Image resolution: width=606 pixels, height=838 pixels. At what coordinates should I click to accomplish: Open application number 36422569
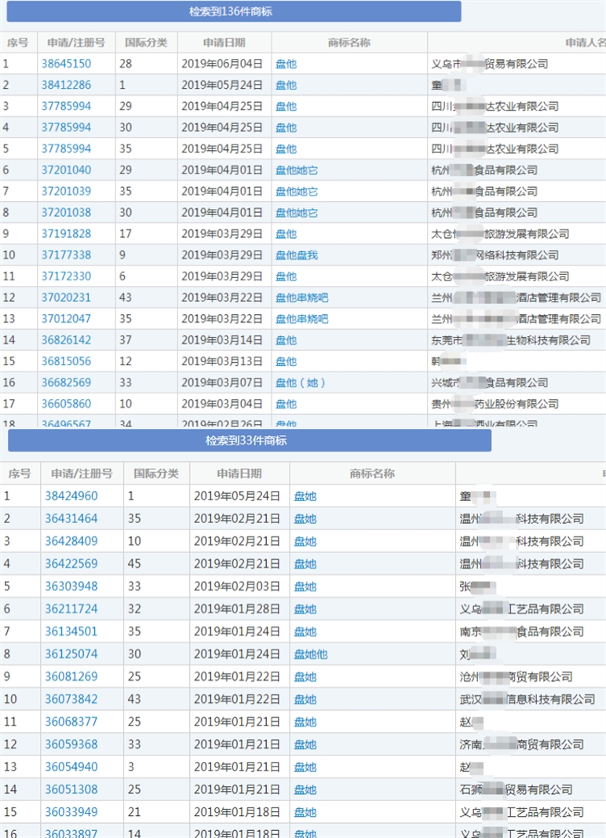[71, 563]
